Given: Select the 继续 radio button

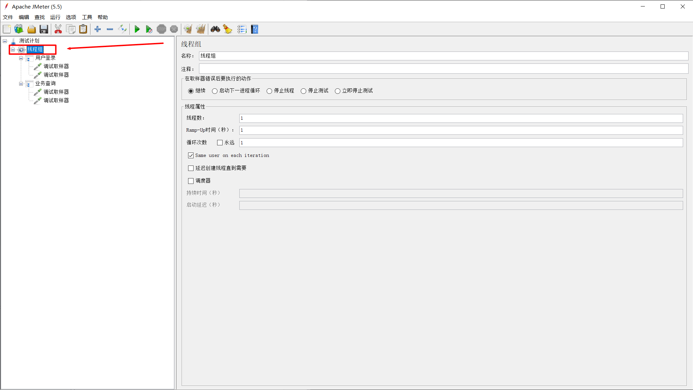Looking at the screenshot, I should [x=191, y=91].
